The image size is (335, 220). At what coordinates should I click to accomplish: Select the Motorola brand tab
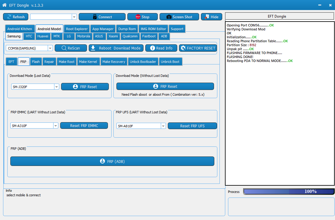click(84, 36)
